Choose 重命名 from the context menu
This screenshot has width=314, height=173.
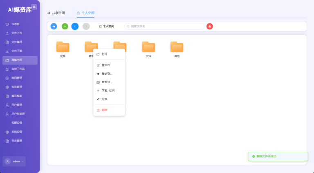click(x=106, y=65)
